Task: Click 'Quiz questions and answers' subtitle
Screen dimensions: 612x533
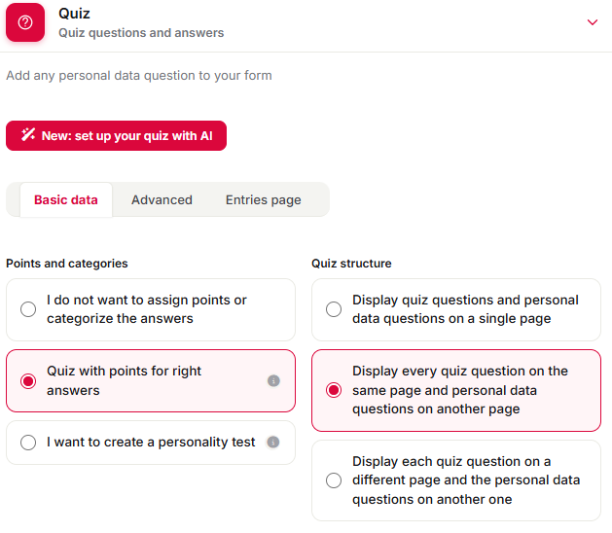Action: pos(141,33)
